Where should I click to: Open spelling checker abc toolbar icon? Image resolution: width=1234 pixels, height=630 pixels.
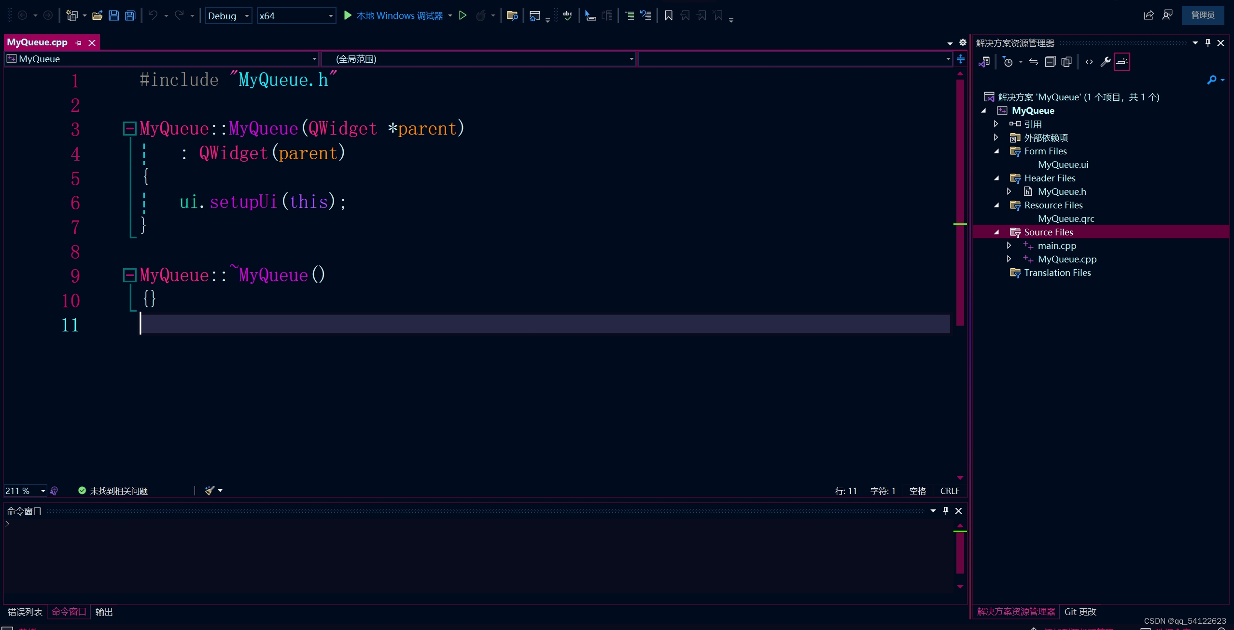point(567,15)
